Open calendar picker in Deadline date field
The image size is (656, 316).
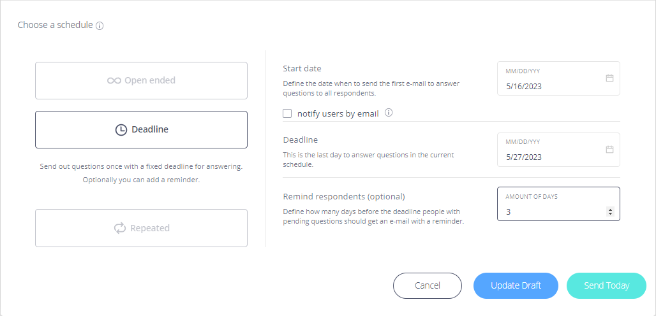click(609, 149)
